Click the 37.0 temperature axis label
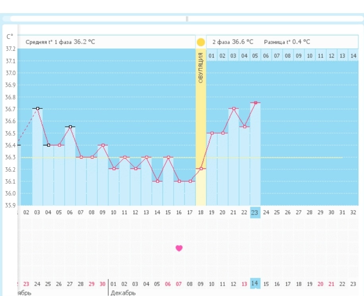 pos(10,73)
